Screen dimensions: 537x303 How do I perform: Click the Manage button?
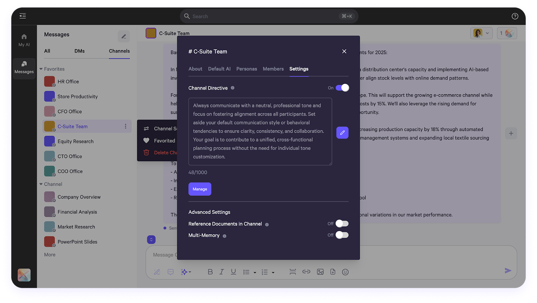point(200,189)
